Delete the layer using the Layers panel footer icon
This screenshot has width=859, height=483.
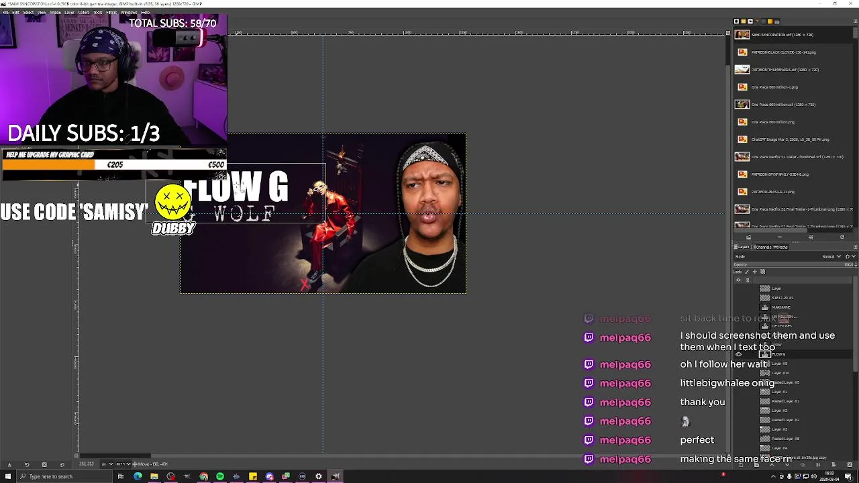pyautogui.click(x=850, y=465)
